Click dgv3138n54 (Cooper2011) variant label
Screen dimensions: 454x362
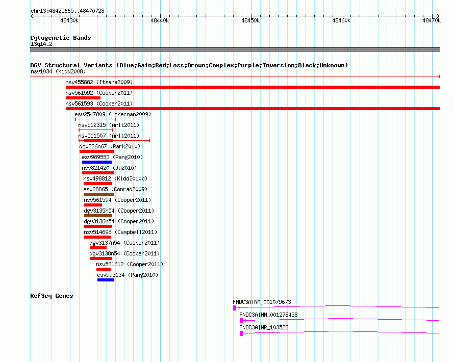coord(124,253)
